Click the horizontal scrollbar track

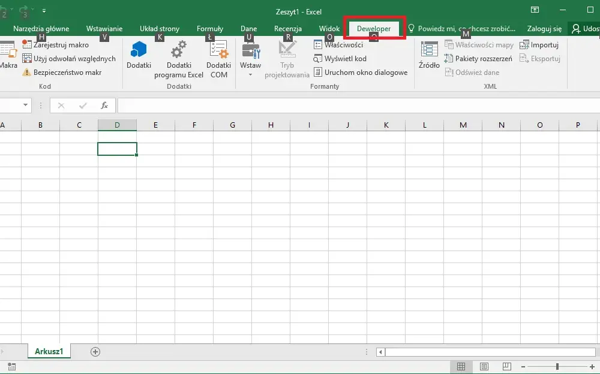pyautogui.click(x=490, y=352)
